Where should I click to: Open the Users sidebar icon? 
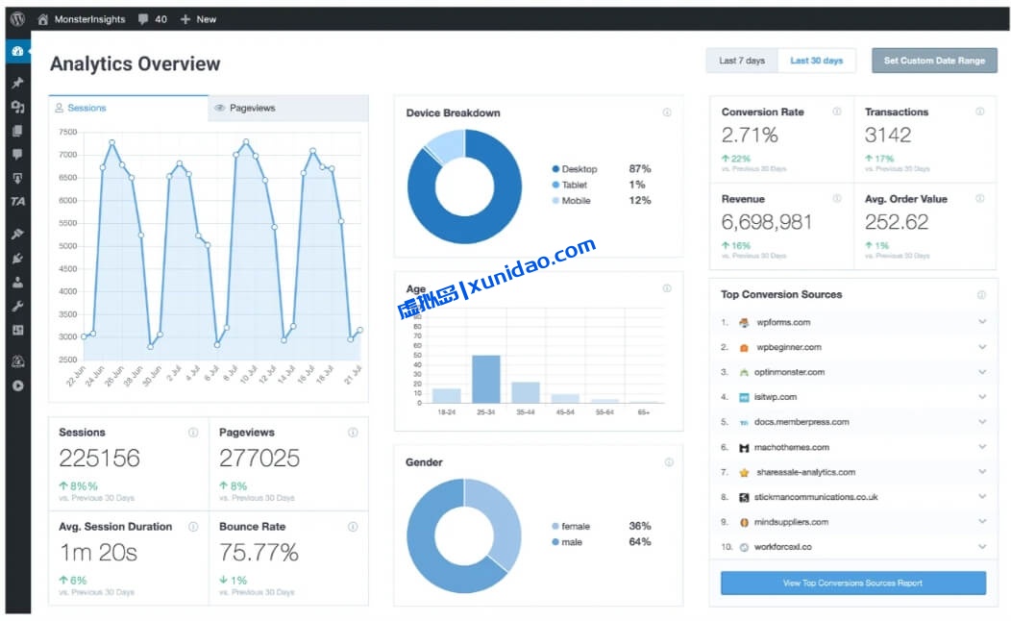17,283
